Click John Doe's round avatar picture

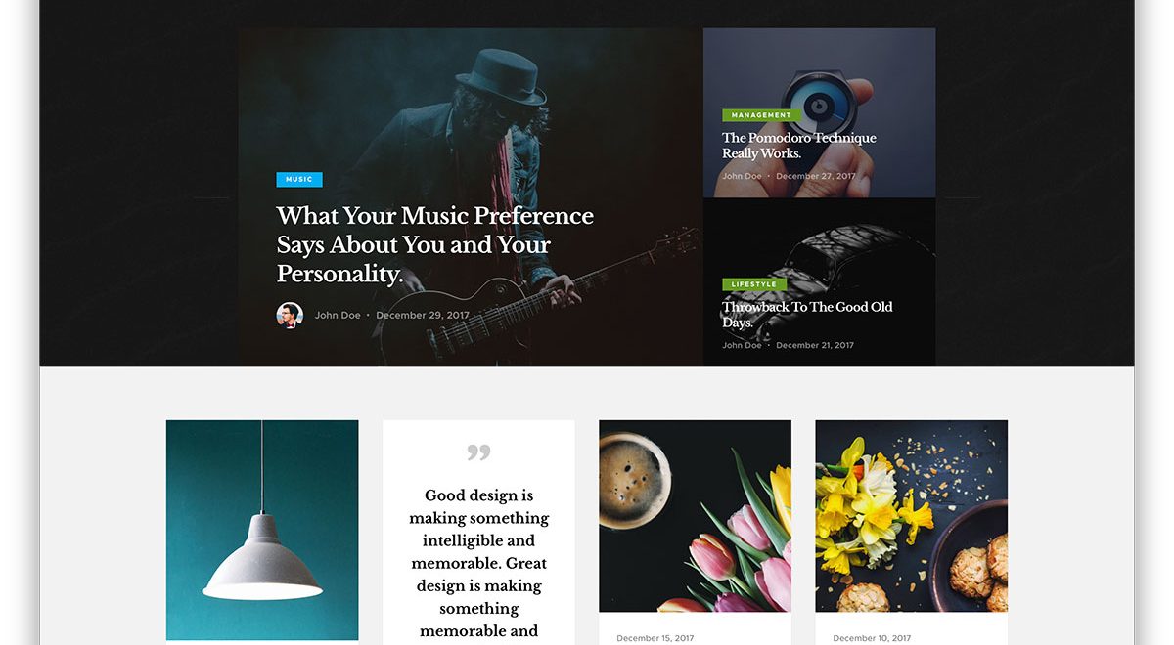[x=290, y=315]
